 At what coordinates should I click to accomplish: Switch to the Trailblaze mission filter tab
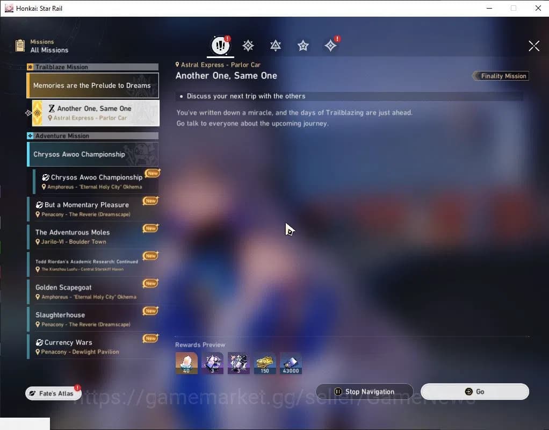click(248, 46)
